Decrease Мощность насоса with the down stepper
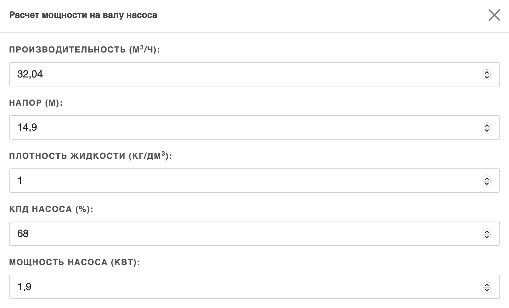The image size is (509, 308). [487, 290]
